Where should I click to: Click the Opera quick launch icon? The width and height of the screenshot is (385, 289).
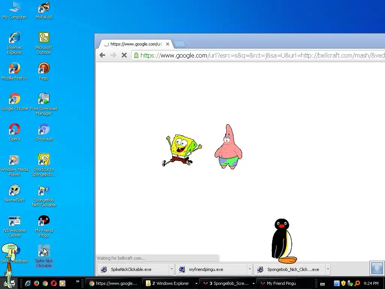pyautogui.click(x=53, y=283)
